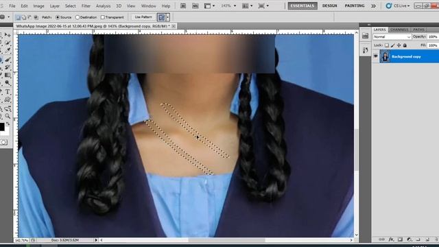Add a layer mask
The height and width of the screenshot is (247, 439).
[400, 239]
